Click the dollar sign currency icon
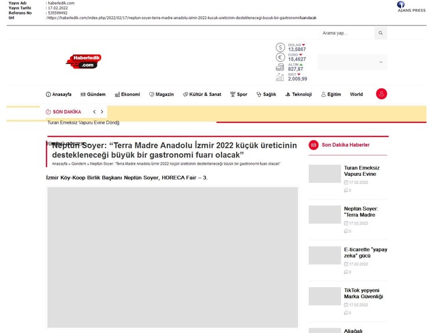 coord(280,48)
